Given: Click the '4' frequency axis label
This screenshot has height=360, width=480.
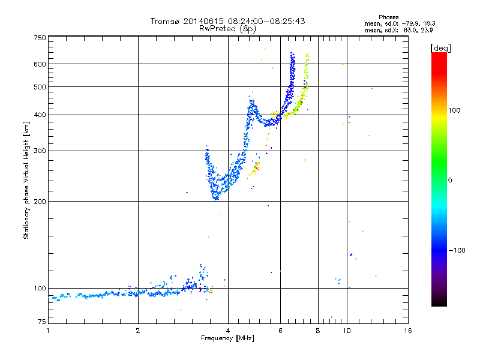Looking at the screenshot, I should 228,331.
